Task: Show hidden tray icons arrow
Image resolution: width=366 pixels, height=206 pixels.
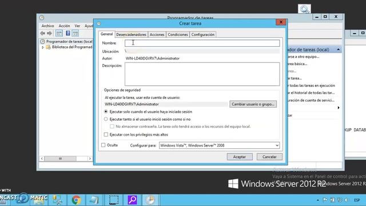Action: coord(318,200)
